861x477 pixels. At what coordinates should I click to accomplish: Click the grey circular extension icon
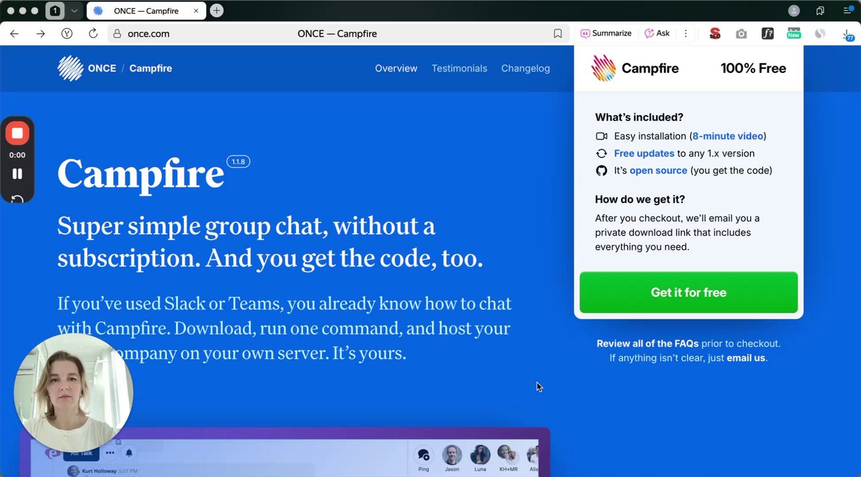tap(820, 33)
